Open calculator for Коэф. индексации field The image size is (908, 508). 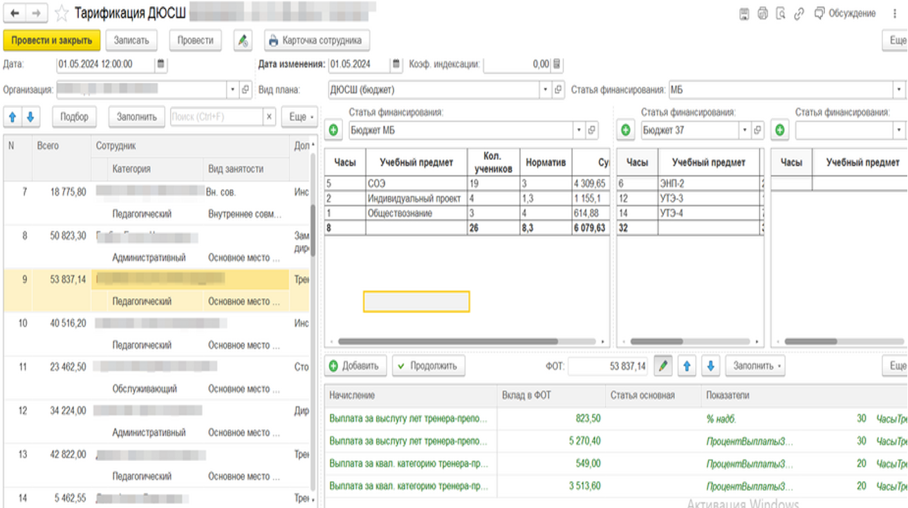click(557, 64)
